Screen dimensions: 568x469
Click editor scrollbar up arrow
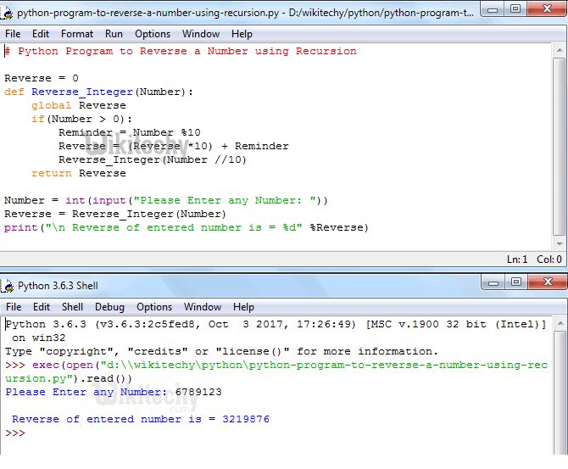click(560, 50)
